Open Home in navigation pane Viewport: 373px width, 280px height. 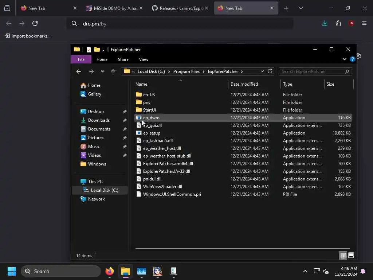(x=94, y=85)
